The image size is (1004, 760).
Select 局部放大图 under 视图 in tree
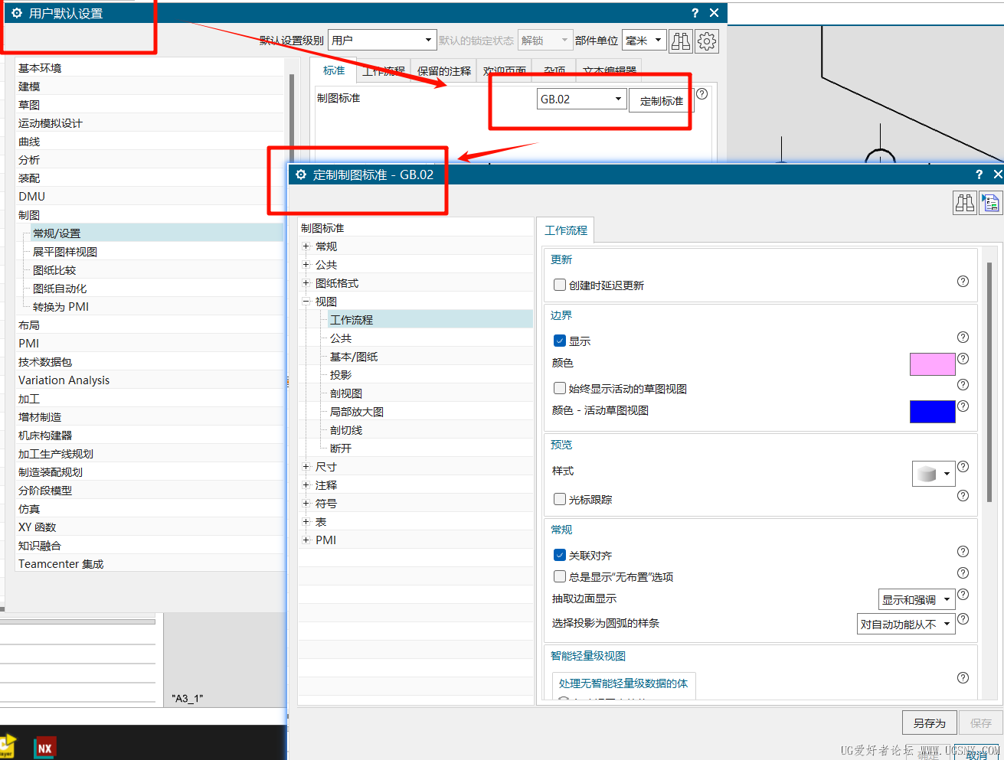[x=357, y=412]
